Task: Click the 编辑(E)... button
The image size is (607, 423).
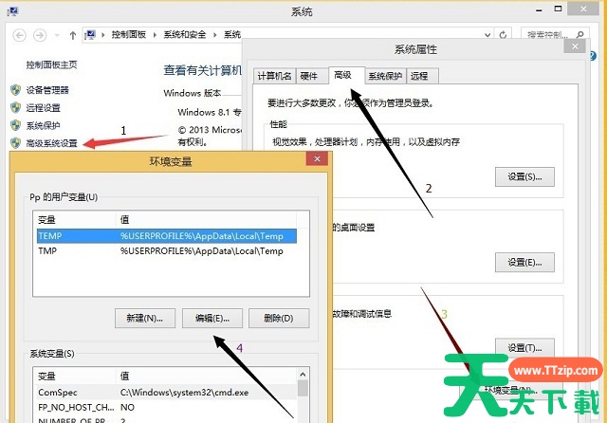Action: tap(212, 318)
